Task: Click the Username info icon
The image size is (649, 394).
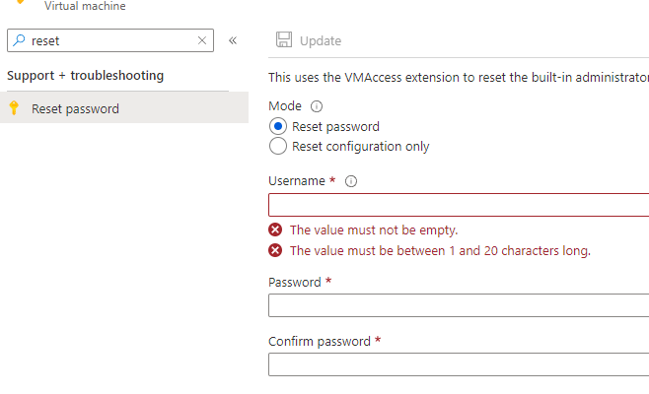Action: pos(351,181)
